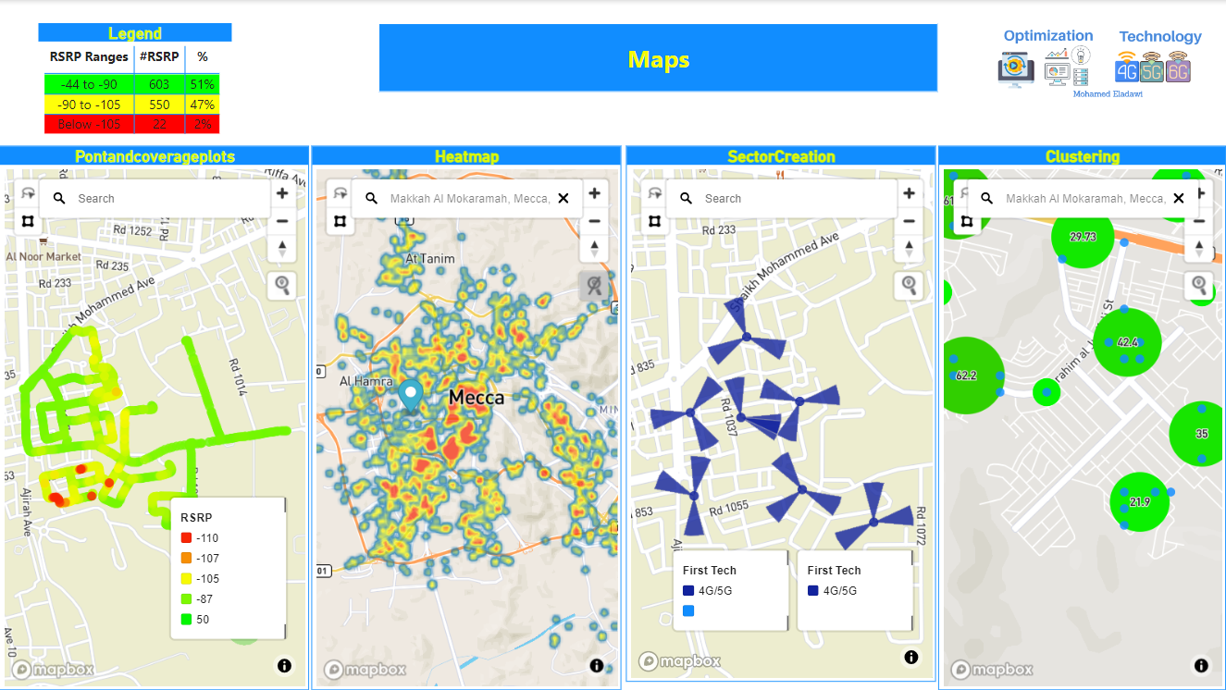
Task: Select the yellow -90 to -105 legend row
Action: tap(131, 104)
